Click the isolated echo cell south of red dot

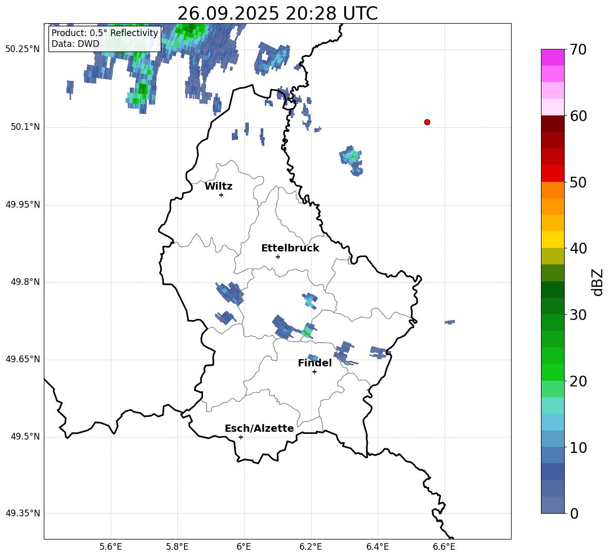click(x=352, y=160)
